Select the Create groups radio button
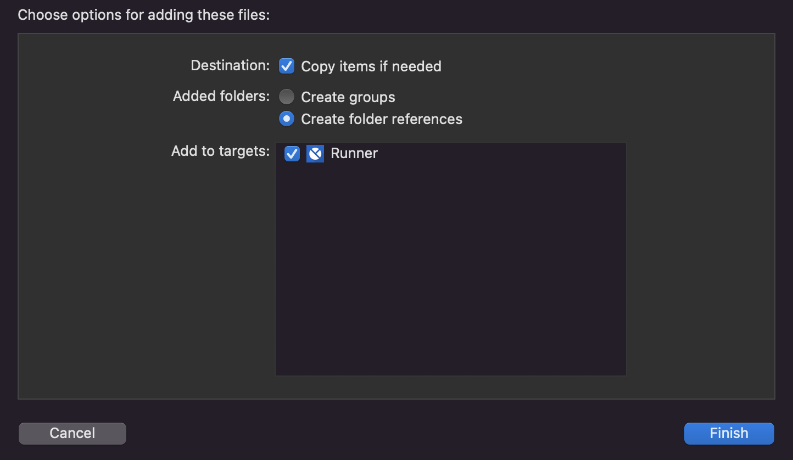 pos(287,97)
